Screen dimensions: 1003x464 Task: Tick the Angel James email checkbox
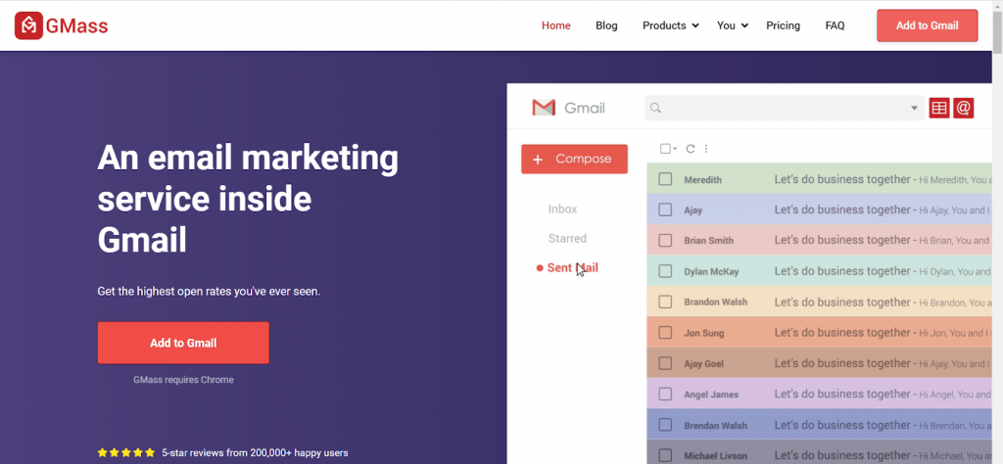tap(665, 394)
